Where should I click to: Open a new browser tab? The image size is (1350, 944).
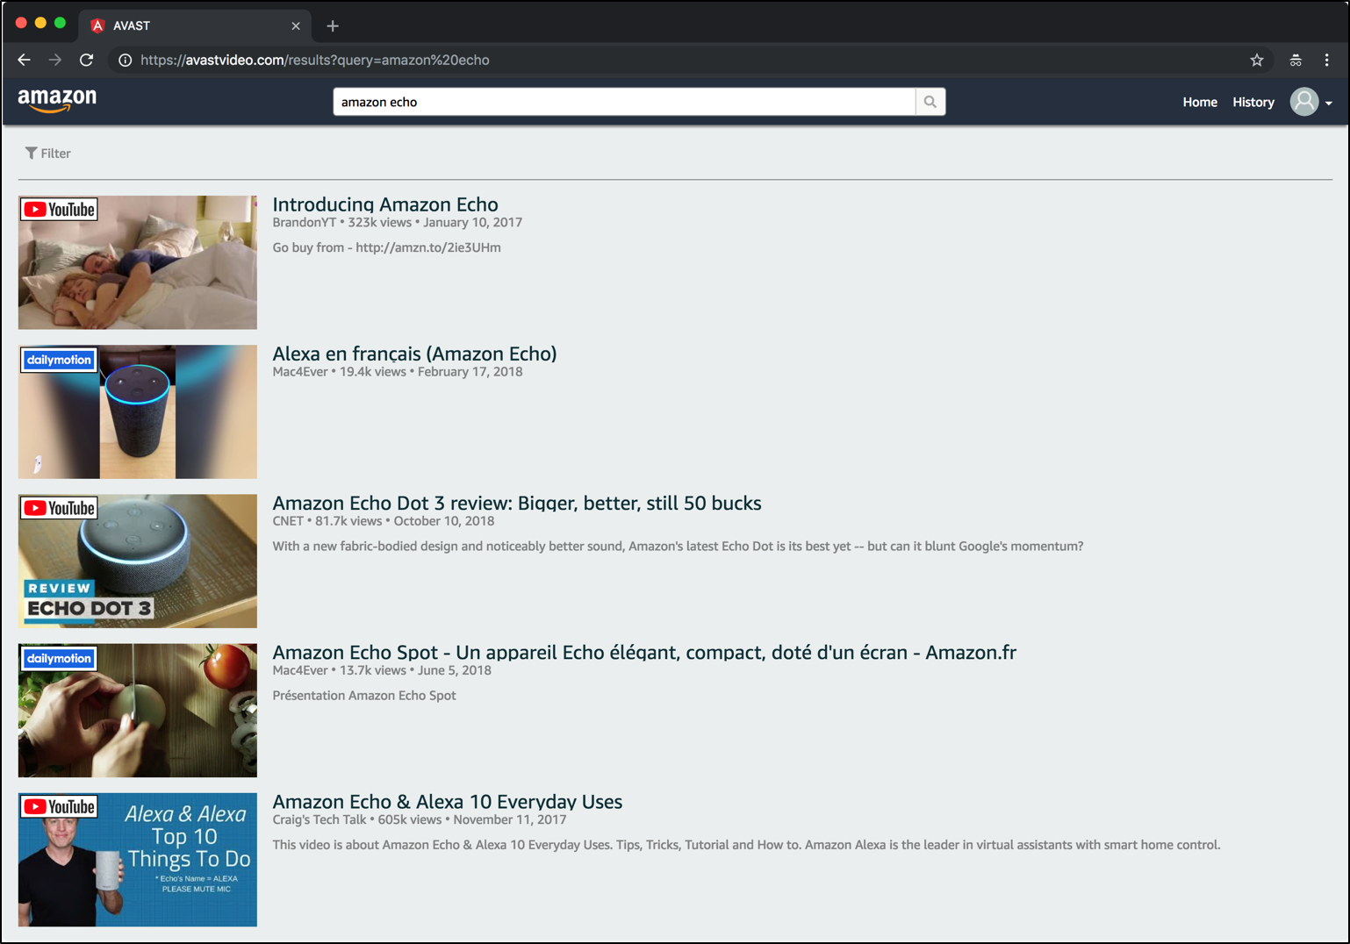pyautogui.click(x=333, y=25)
